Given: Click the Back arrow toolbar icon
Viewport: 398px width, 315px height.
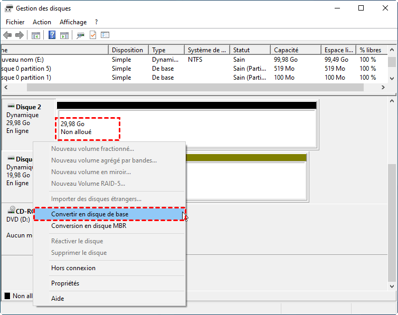Looking at the screenshot, I should pyautogui.click(x=7, y=35).
